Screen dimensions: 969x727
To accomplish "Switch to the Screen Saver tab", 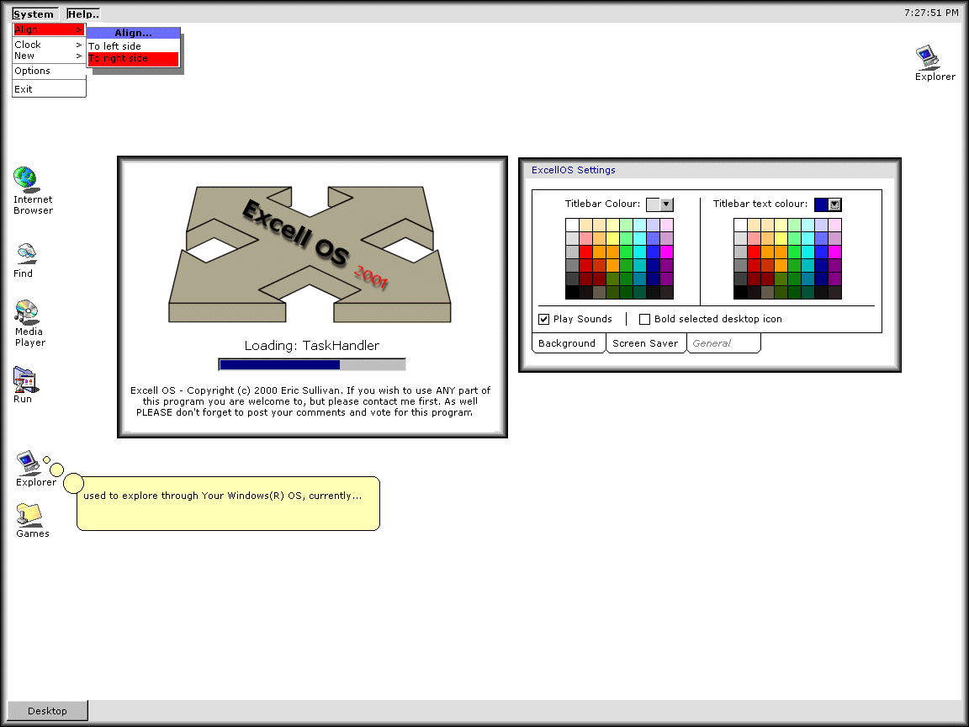I will tap(645, 343).
